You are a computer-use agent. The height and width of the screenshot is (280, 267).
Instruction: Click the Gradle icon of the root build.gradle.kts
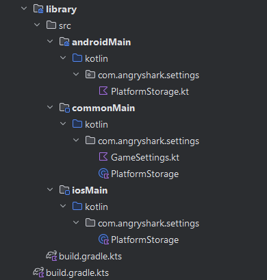point(38,272)
